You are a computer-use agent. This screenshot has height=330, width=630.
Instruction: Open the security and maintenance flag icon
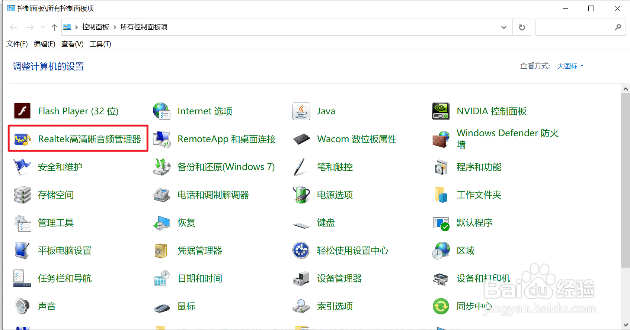click(22, 167)
